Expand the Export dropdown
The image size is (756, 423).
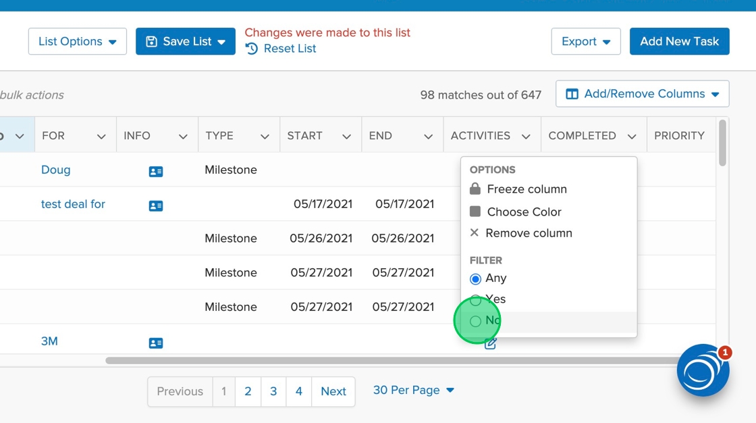pyautogui.click(x=585, y=42)
